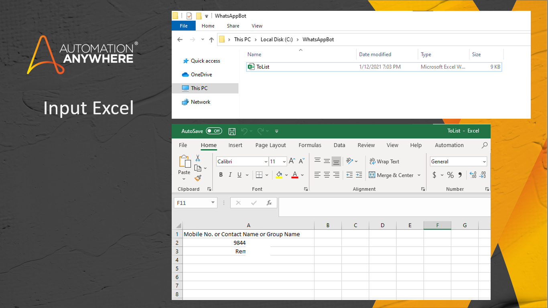Click the Insert Function fx icon
This screenshot has width=548, height=308.
tap(269, 203)
